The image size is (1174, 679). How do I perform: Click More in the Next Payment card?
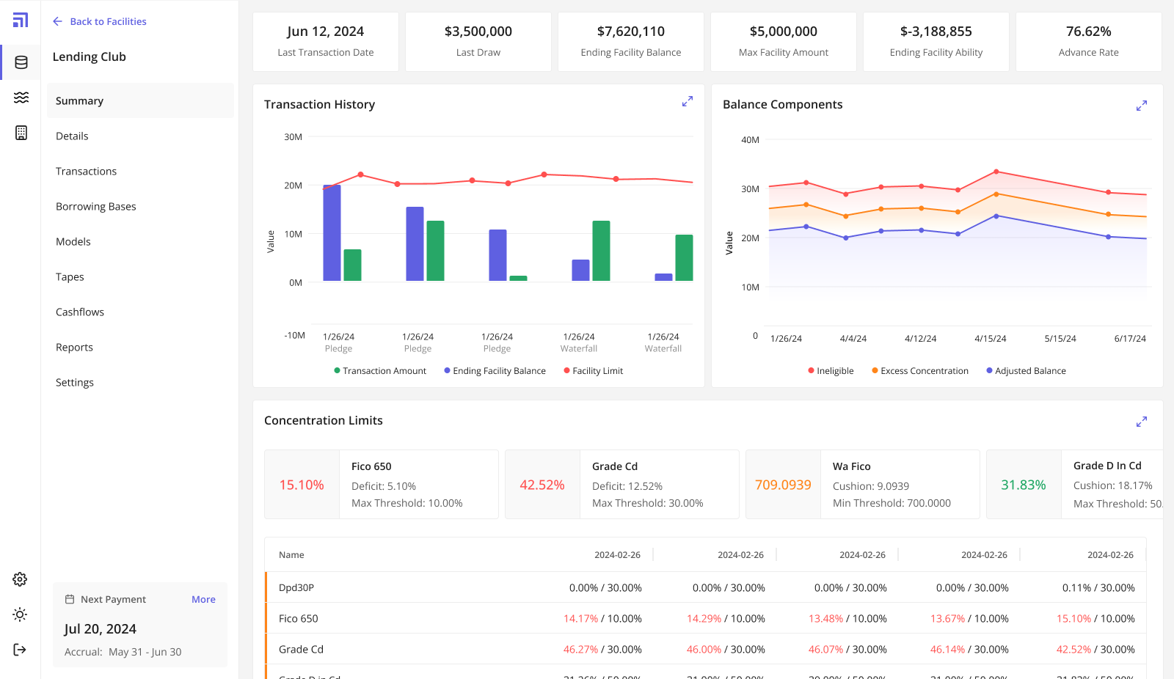[x=203, y=599]
